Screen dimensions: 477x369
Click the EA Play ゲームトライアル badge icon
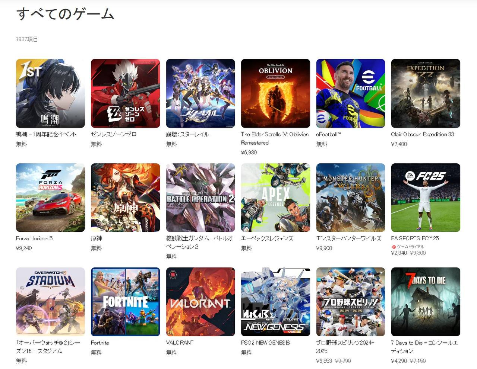point(394,247)
